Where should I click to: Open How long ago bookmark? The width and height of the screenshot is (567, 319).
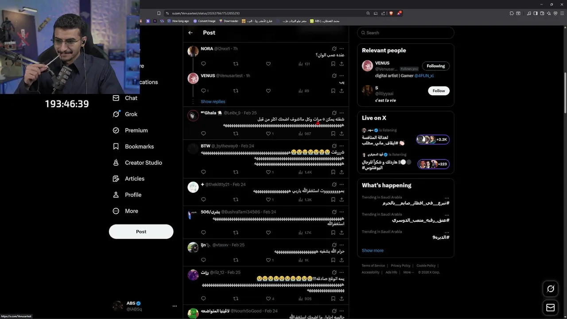click(x=178, y=21)
